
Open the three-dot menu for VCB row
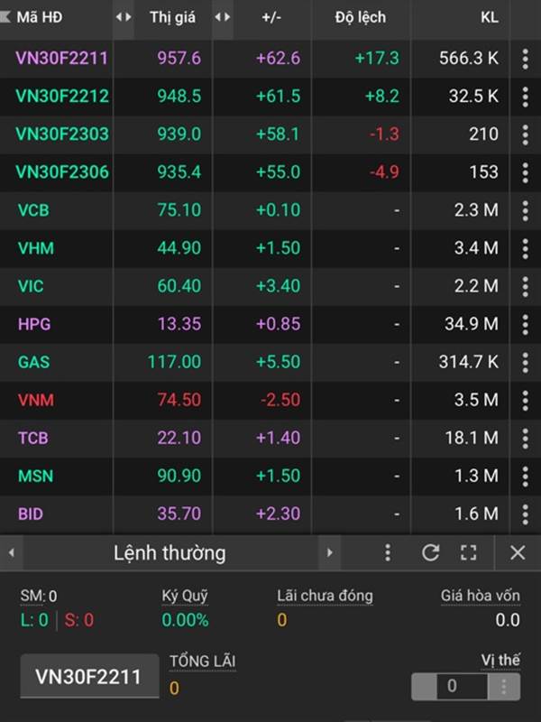526,210
